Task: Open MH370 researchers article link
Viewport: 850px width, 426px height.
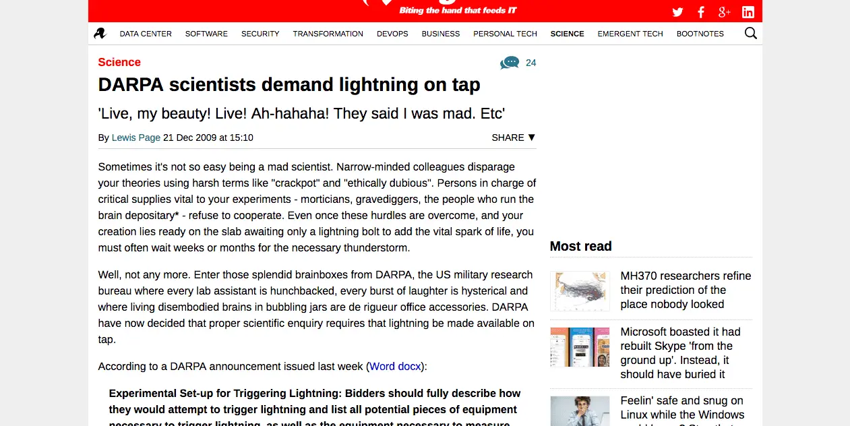Action: pyautogui.click(x=686, y=290)
